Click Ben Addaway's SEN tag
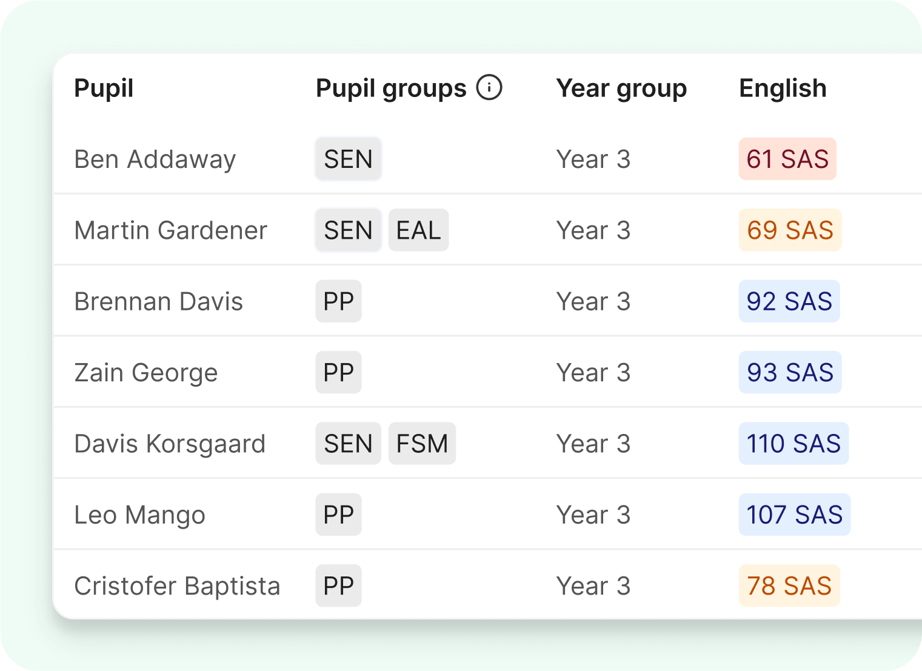Image resolution: width=922 pixels, height=671 pixels. [348, 159]
